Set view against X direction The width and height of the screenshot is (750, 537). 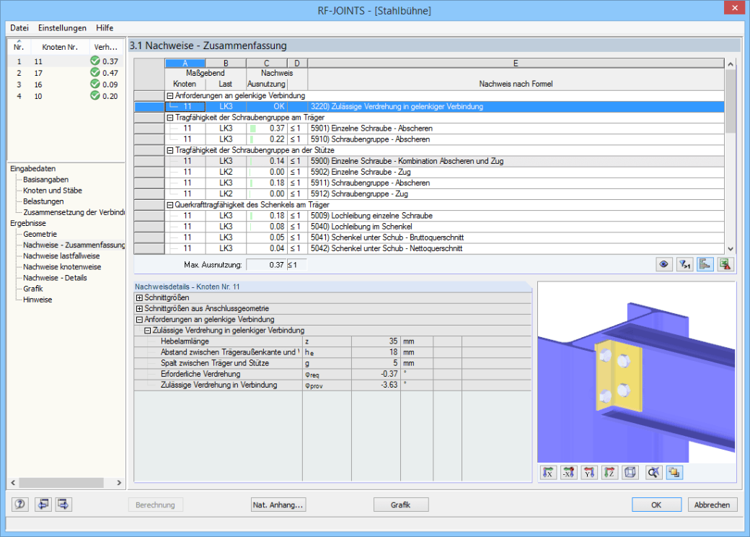[x=569, y=473]
